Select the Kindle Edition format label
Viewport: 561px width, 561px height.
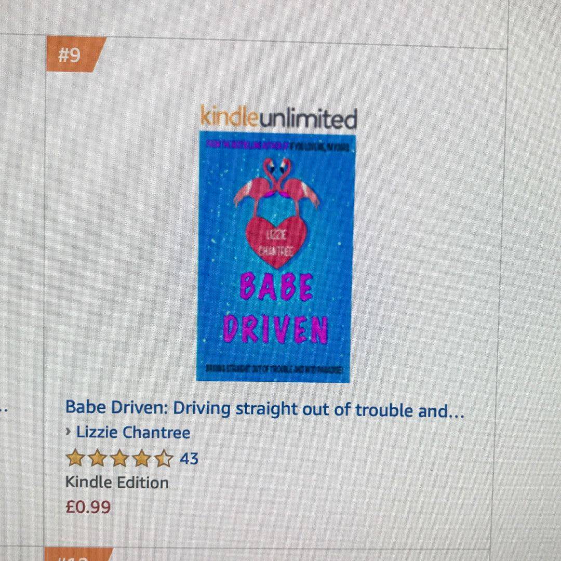click(x=117, y=483)
